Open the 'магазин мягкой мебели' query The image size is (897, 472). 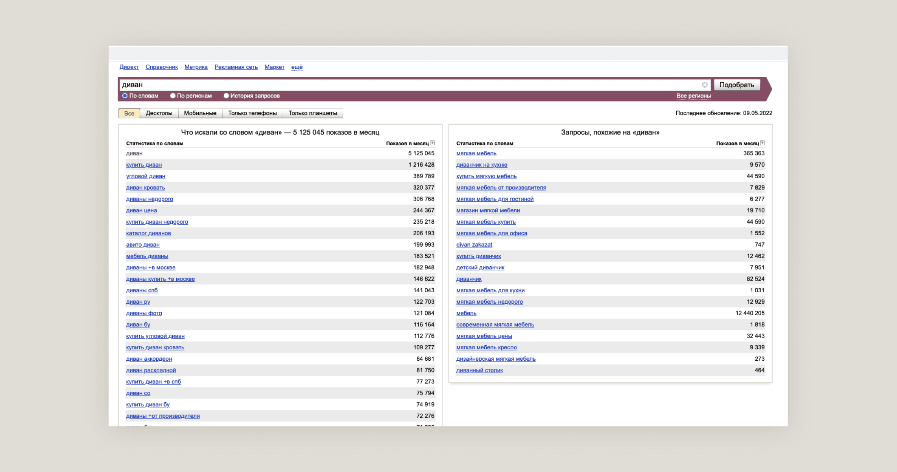click(x=488, y=210)
